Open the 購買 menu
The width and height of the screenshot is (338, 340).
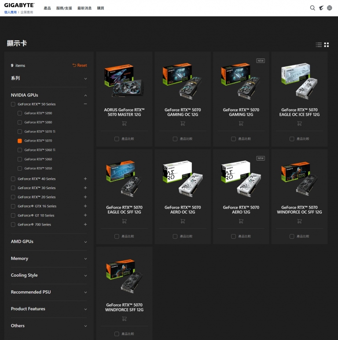point(100,8)
